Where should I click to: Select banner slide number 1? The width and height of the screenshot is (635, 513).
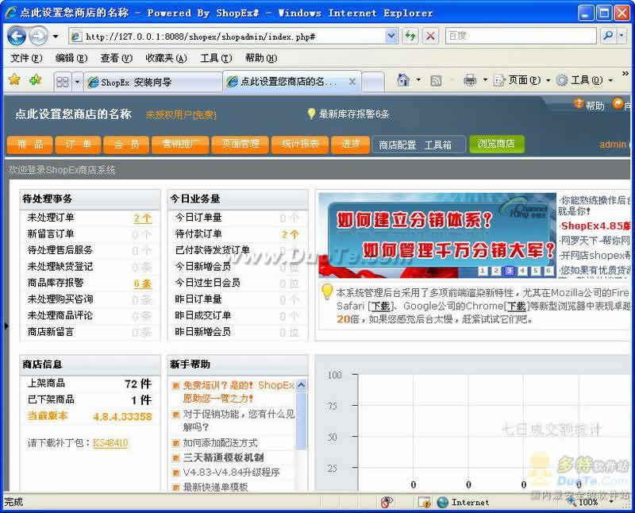pos(483,271)
